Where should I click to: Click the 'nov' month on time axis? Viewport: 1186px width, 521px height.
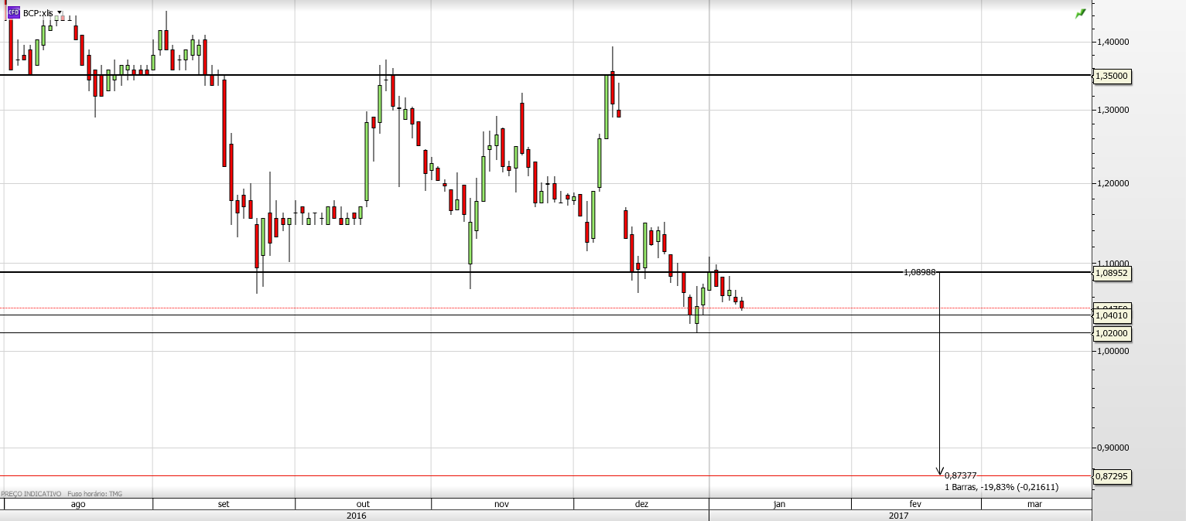501,504
